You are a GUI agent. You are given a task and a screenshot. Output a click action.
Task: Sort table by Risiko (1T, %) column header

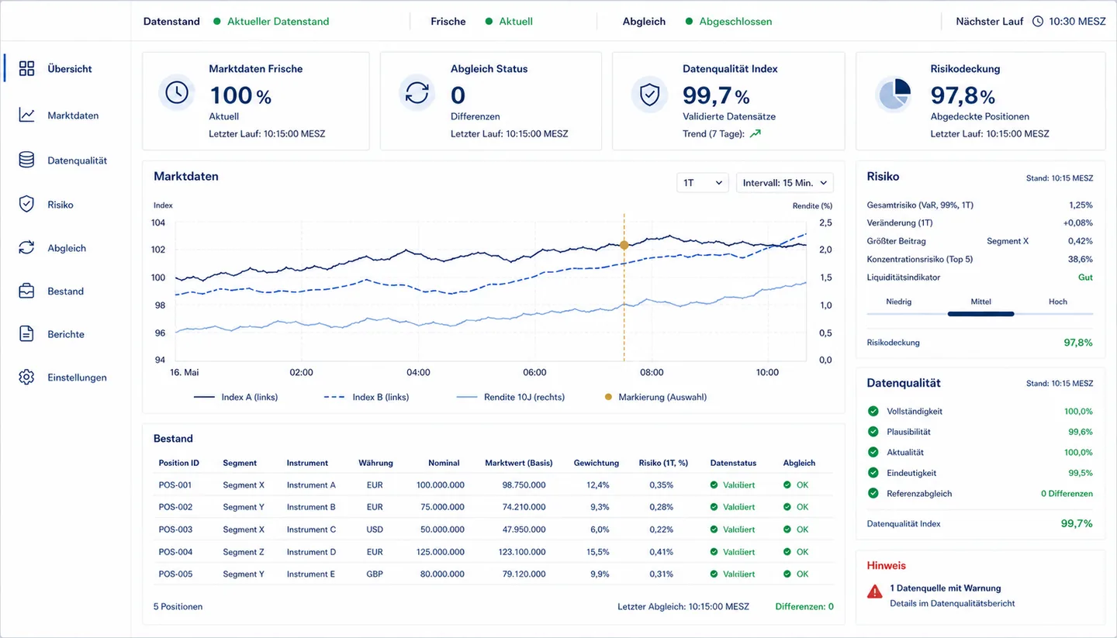pyautogui.click(x=663, y=463)
